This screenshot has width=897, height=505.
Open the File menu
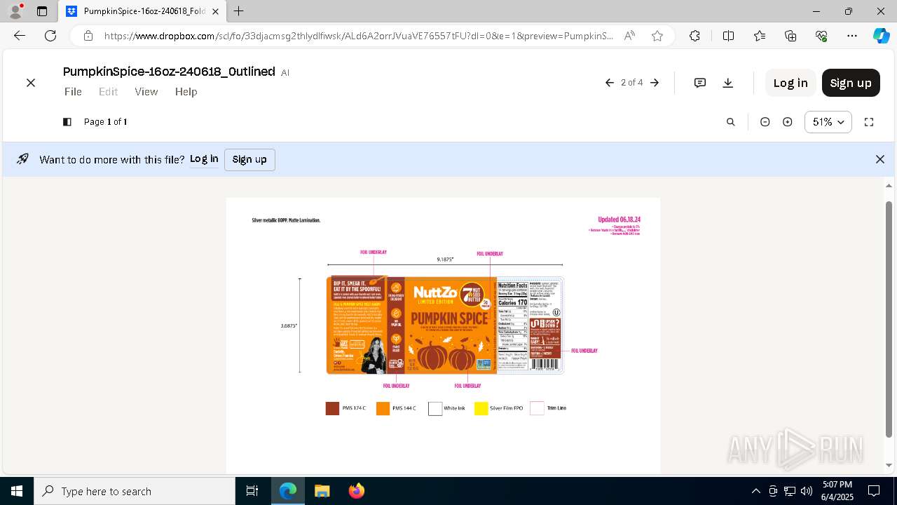pyautogui.click(x=73, y=92)
